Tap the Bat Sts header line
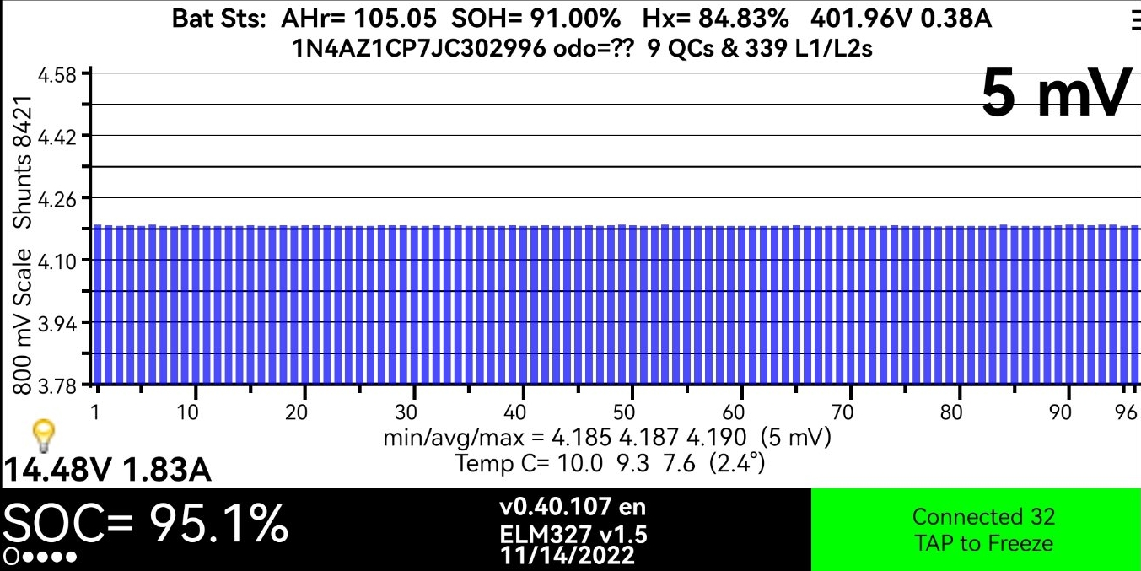This screenshot has width=1141, height=571. (x=581, y=19)
